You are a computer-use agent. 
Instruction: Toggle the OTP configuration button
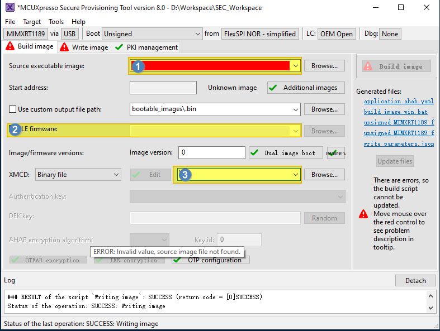(x=211, y=260)
